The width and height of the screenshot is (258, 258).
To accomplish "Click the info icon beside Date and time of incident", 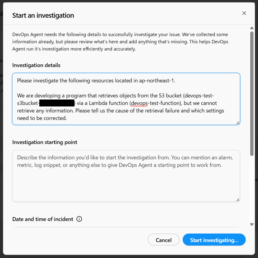I will point(79,219).
